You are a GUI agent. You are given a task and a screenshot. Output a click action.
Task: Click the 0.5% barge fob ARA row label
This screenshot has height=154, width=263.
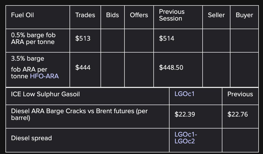[33, 38]
